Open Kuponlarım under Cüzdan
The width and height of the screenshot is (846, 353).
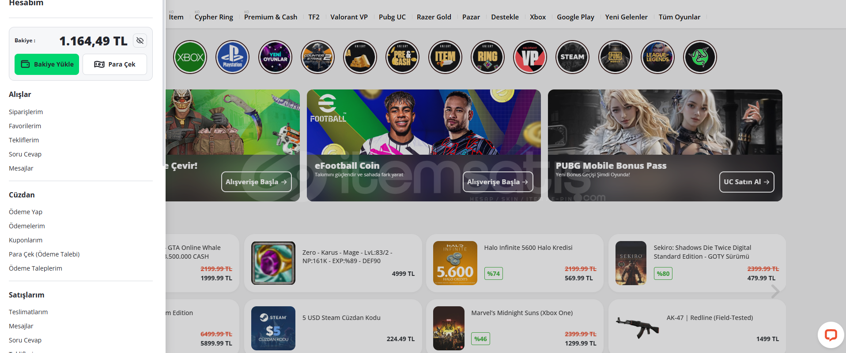pos(26,240)
